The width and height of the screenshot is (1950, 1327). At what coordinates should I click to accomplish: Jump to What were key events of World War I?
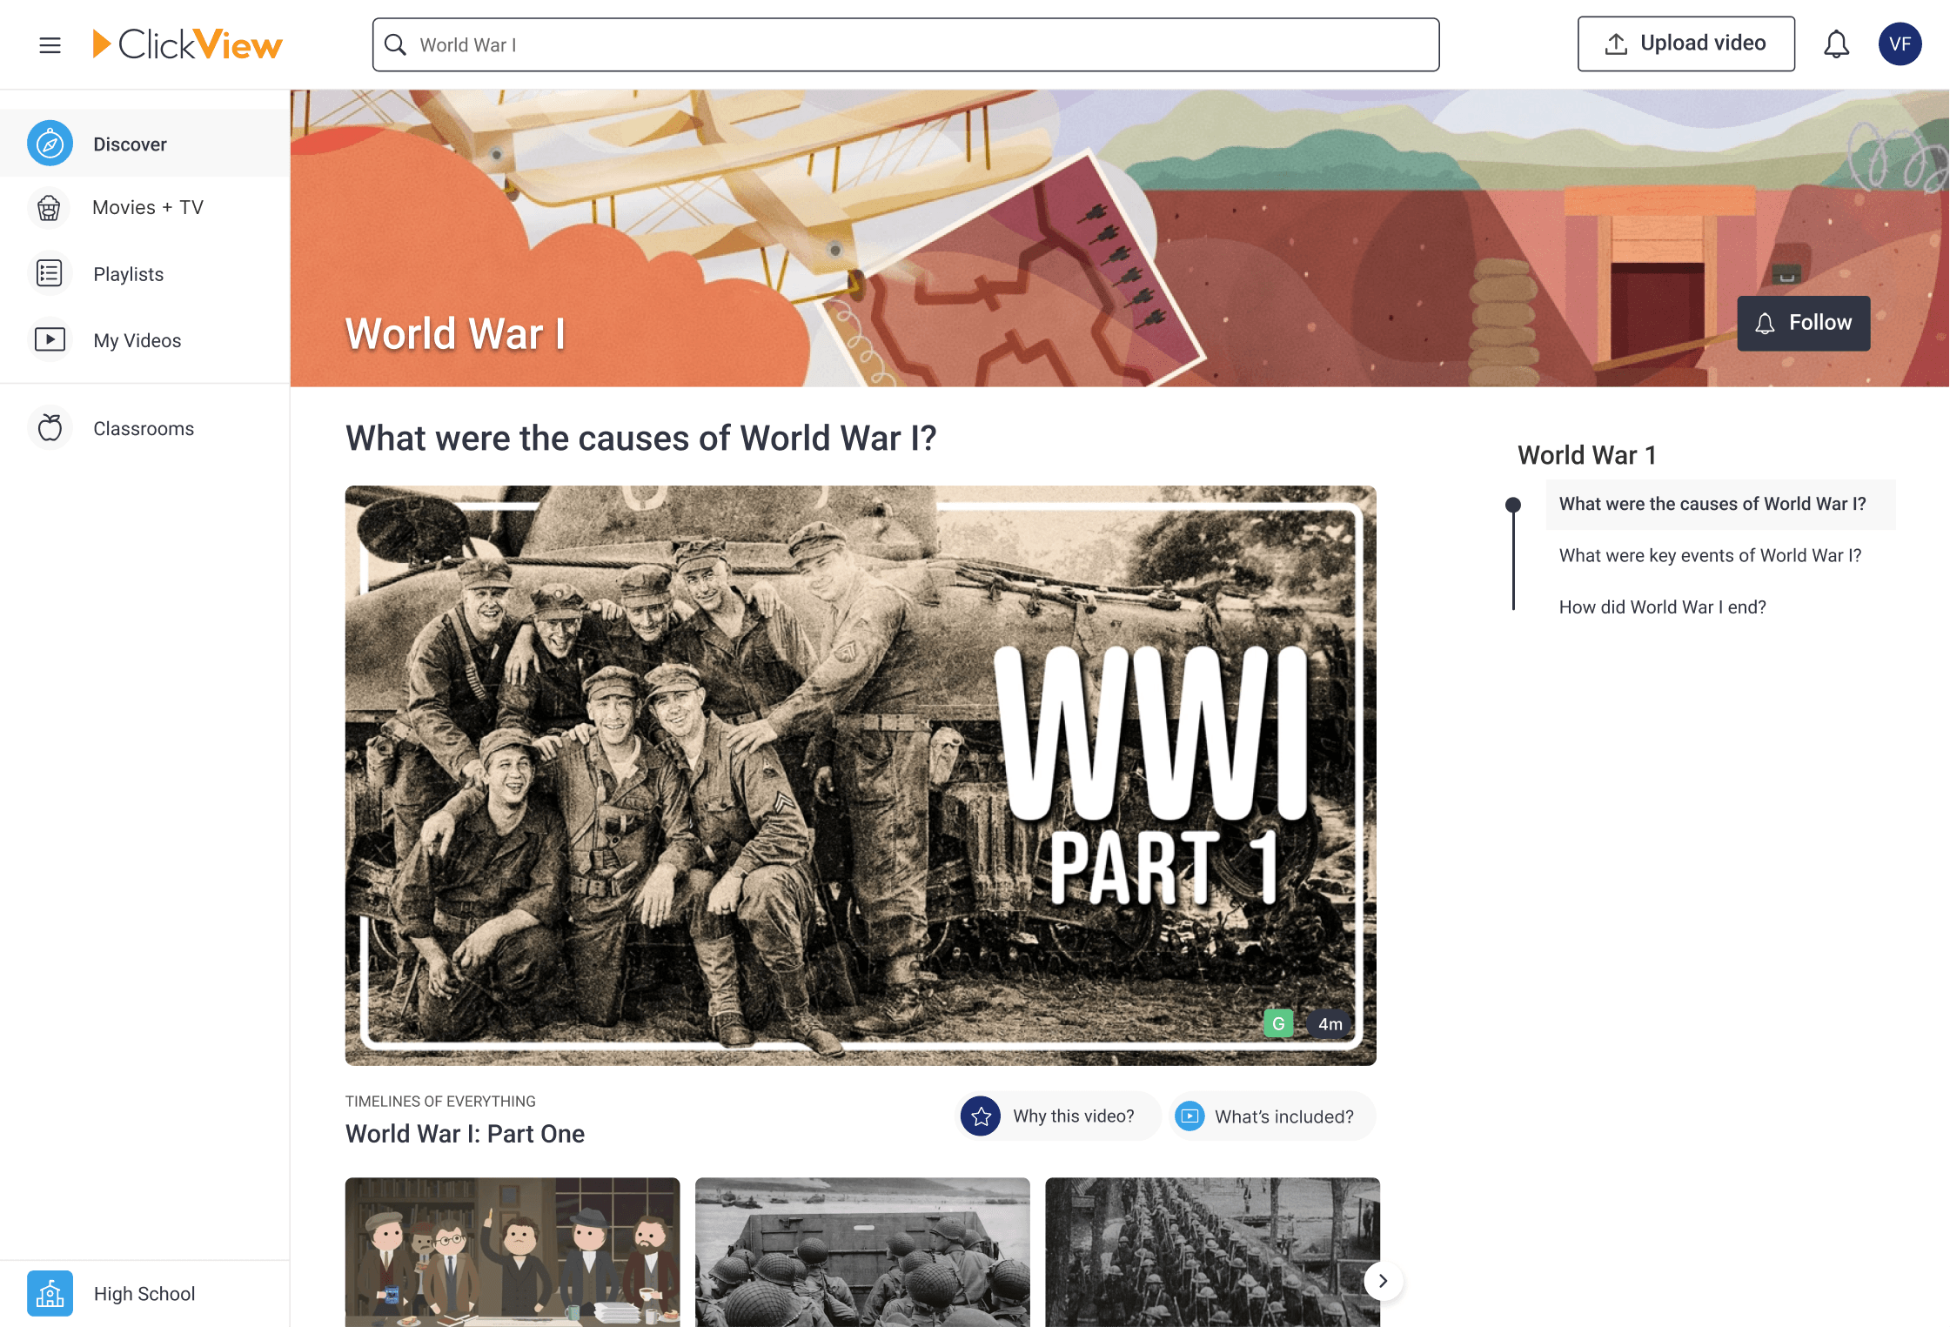pos(1710,555)
